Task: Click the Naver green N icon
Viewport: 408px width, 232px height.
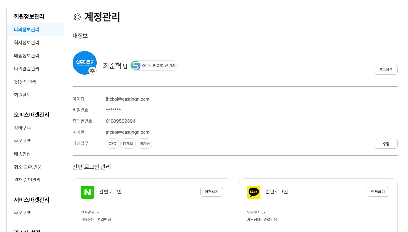Action: (x=87, y=192)
